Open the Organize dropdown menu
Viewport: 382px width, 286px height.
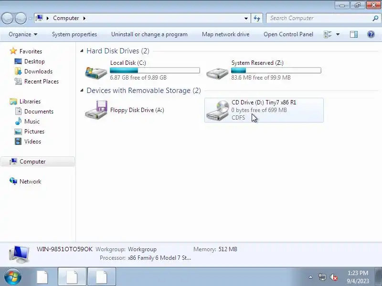[x=23, y=34]
